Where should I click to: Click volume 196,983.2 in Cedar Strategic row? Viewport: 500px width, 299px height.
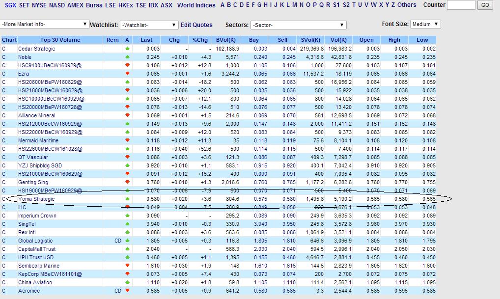341,49
